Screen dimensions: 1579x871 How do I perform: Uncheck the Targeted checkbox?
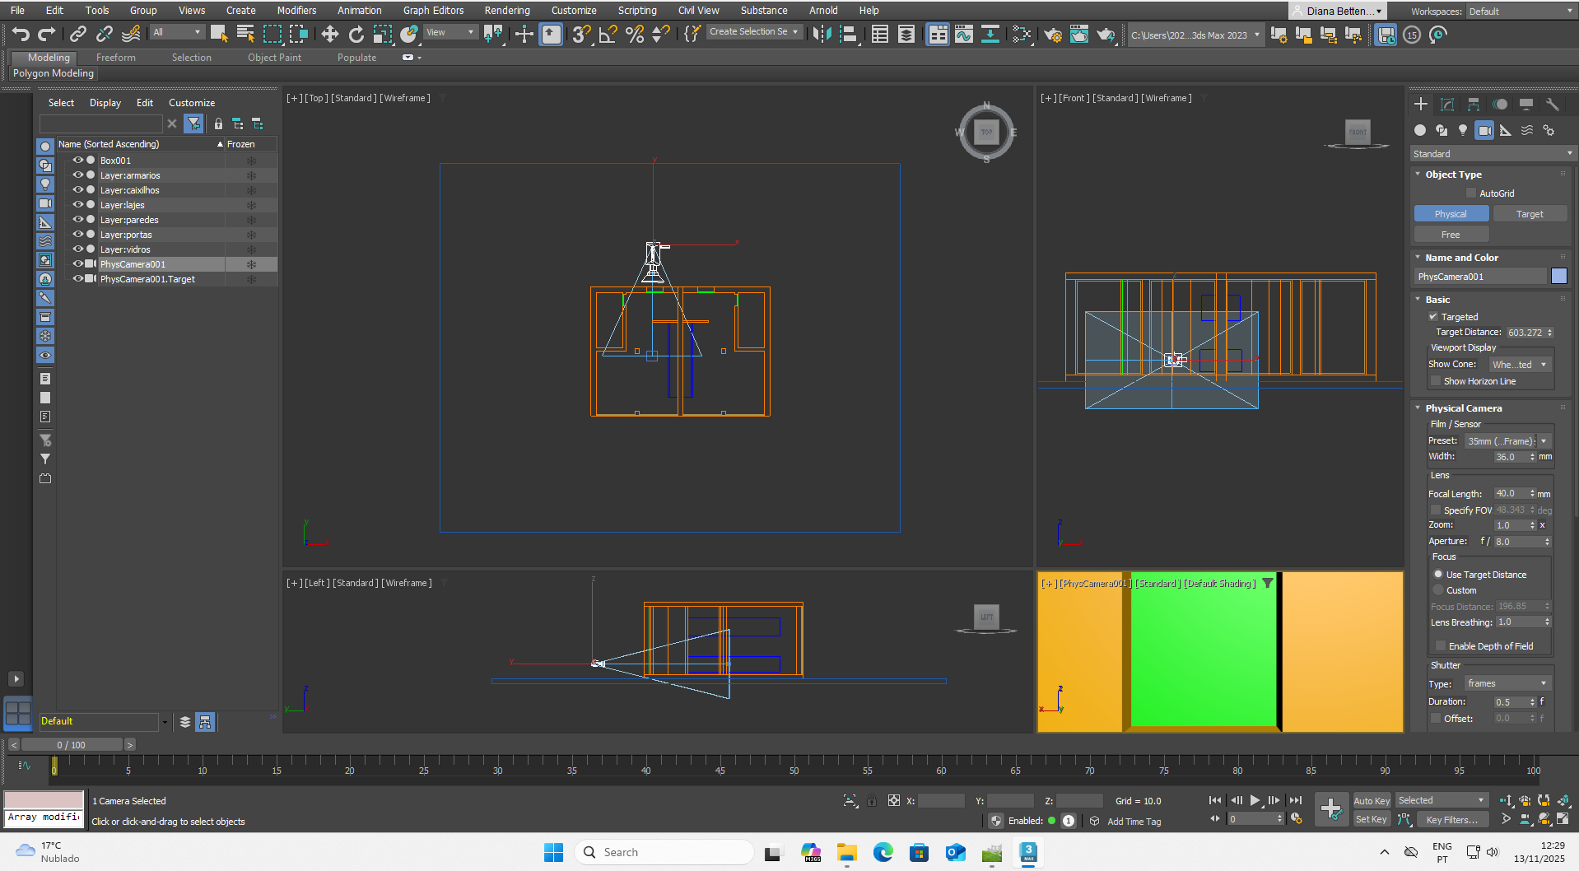point(1433,317)
